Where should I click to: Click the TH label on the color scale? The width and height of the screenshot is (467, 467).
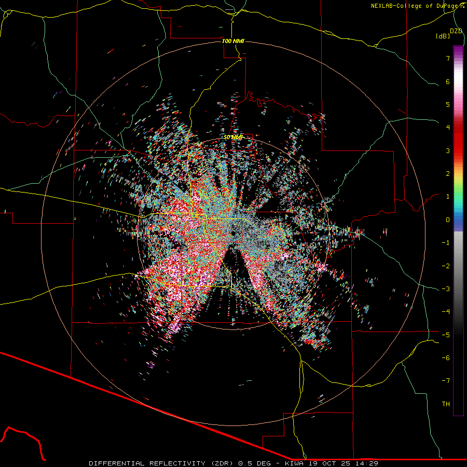click(x=446, y=404)
